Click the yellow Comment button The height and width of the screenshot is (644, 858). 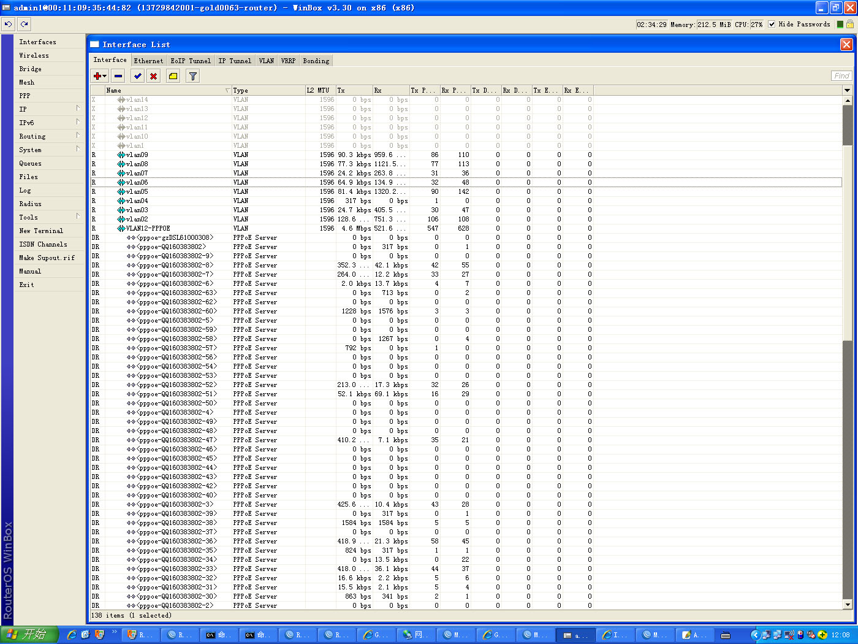click(x=173, y=76)
